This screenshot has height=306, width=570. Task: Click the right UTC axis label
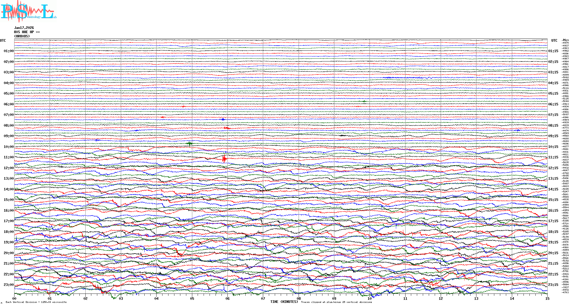[x=554, y=41]
